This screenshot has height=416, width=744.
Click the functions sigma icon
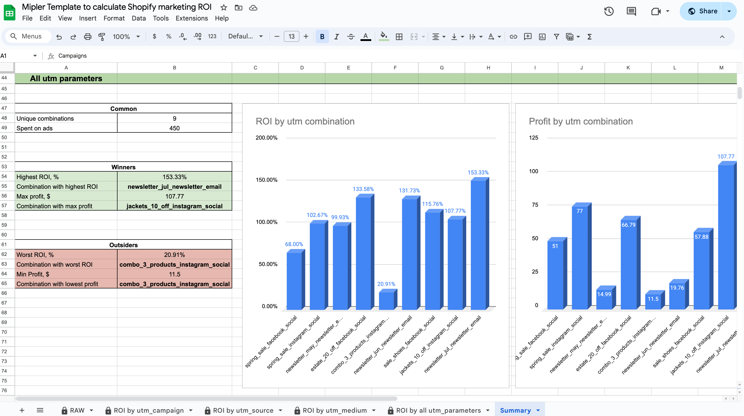coord(589,37)
